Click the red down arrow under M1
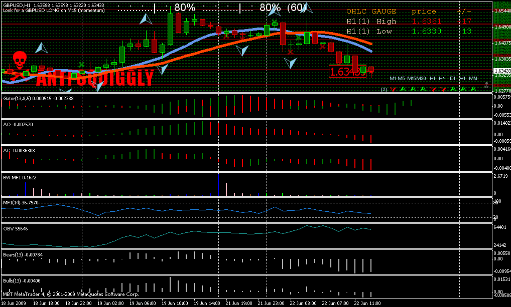The image size is (511, 307). click(x=394, y=89)
